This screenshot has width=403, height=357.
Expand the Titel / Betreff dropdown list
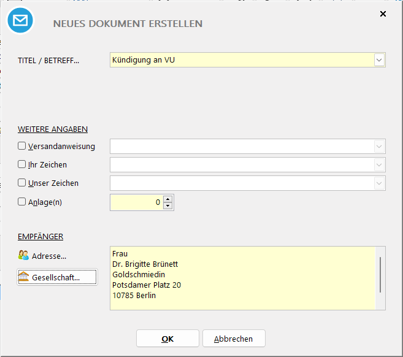point(379,60)
